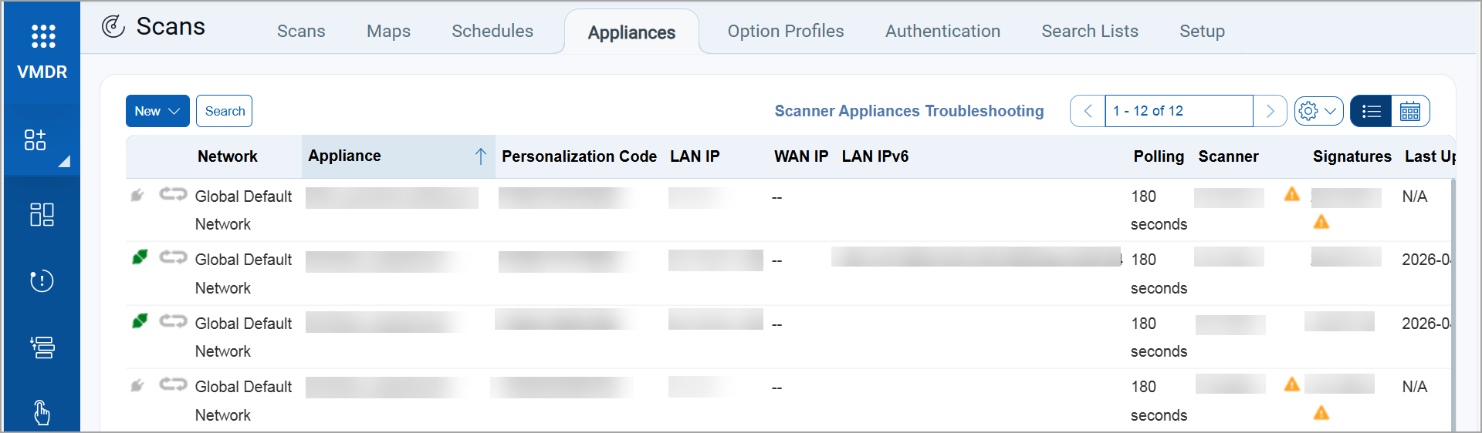This screenshot has height=433, width=1482.
Task: Click first row grey plug status icon
Action: click(137, 195)
